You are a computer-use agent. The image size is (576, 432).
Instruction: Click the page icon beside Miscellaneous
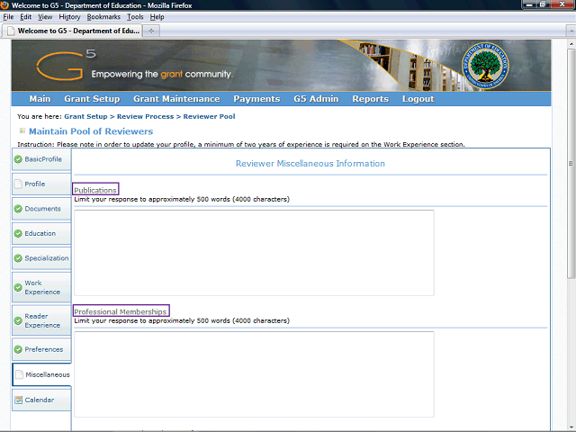point(20,374)
